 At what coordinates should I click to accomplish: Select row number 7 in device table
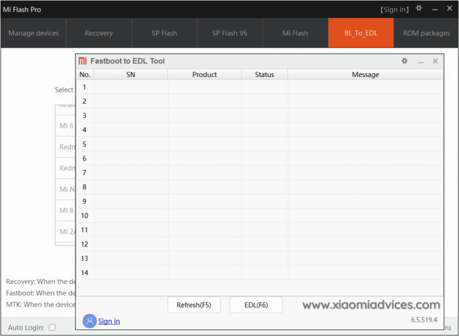(259, 172)
